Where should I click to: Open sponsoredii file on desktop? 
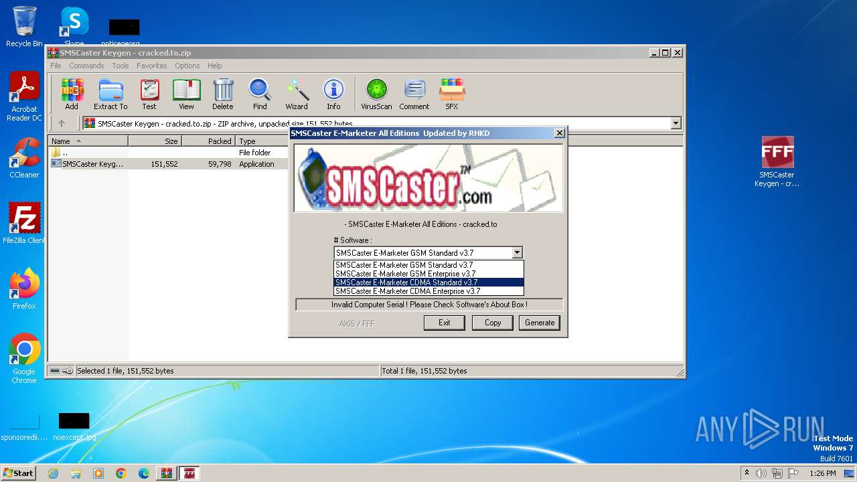tap(24, 427)
